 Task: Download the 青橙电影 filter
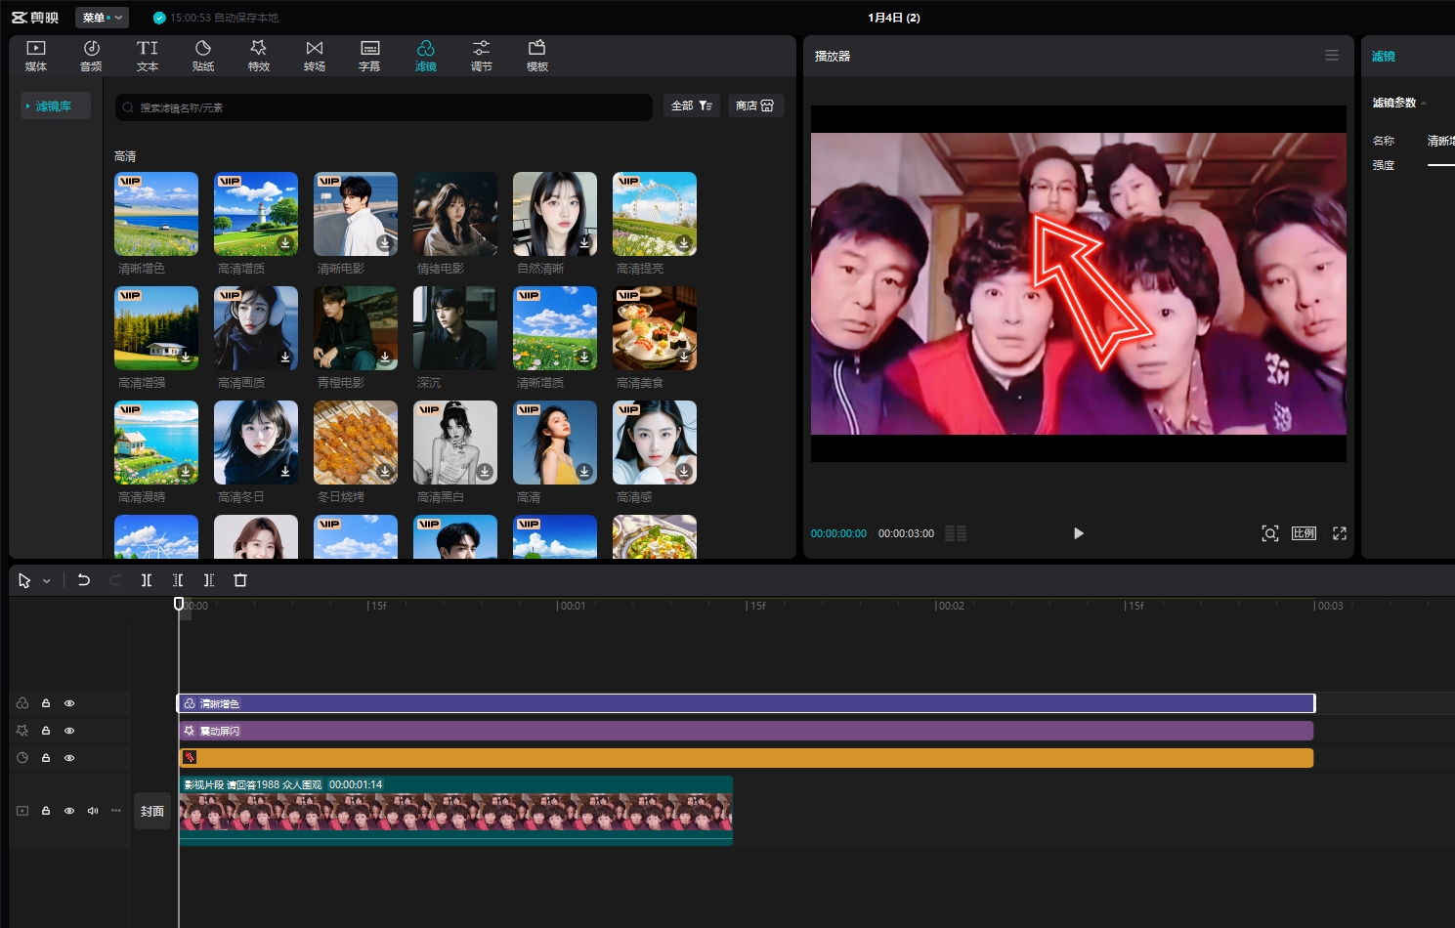click(385, 358)
